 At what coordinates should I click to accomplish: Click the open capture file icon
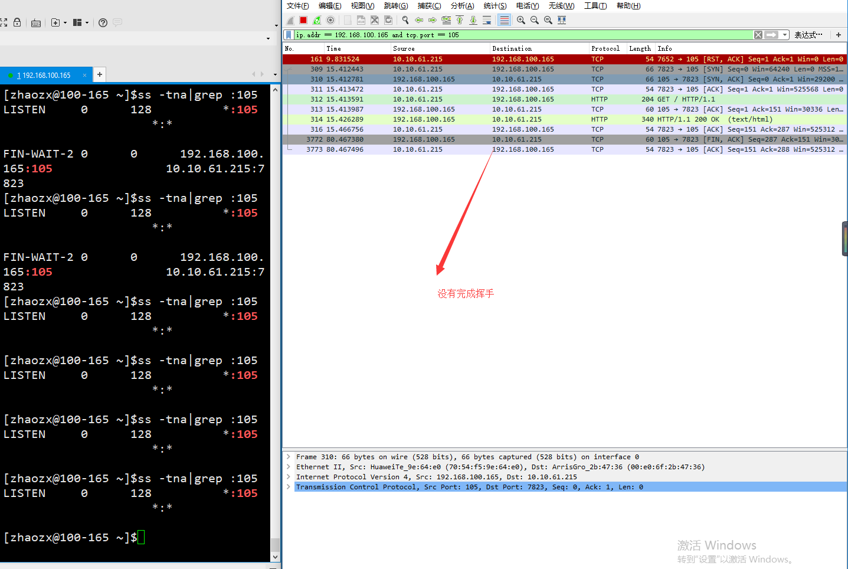(x=348, y=20)
